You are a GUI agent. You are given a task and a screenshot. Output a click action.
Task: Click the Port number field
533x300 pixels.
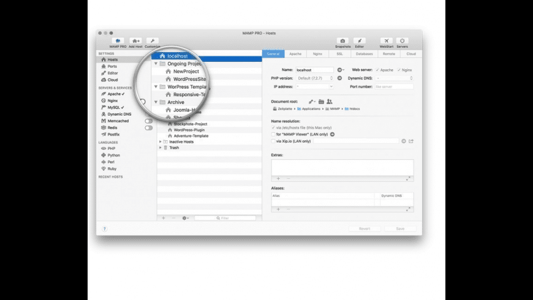coord(394,87)
